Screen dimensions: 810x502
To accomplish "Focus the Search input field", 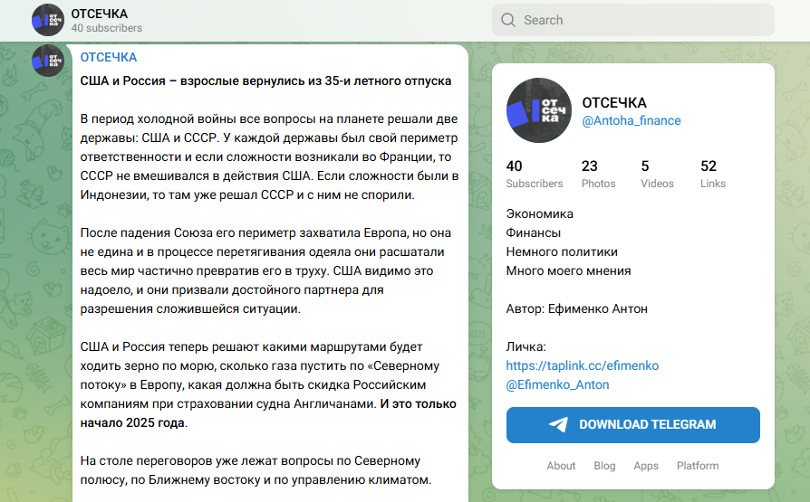I will click(x=632, y=20).
